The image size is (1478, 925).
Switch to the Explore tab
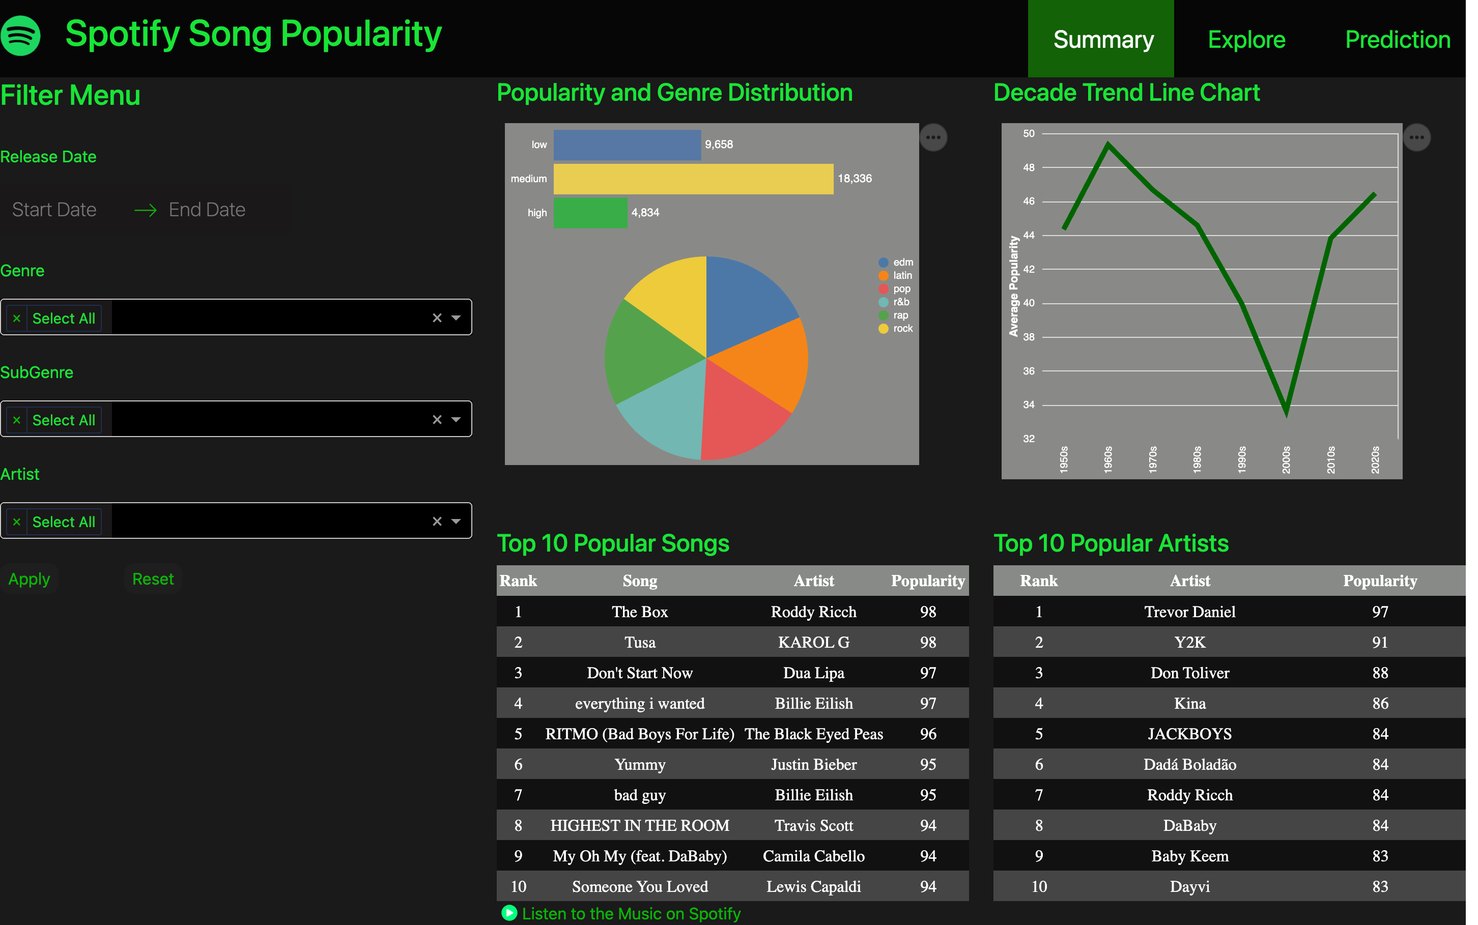click(x=1246, y=40)
